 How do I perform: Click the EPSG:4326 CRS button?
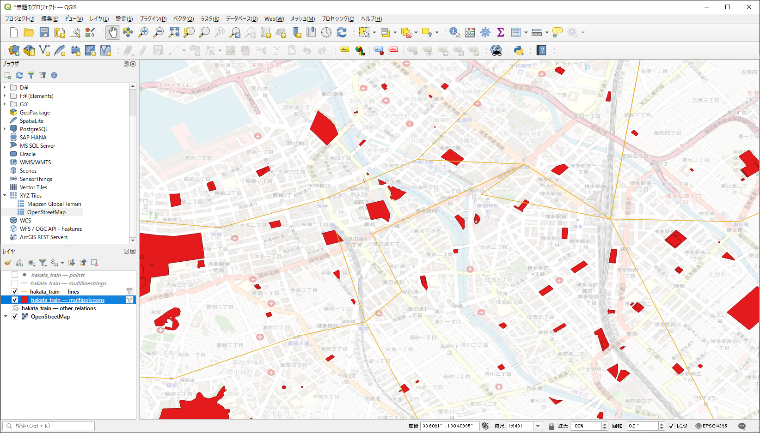pyautogui.click(x=711, y=426)
